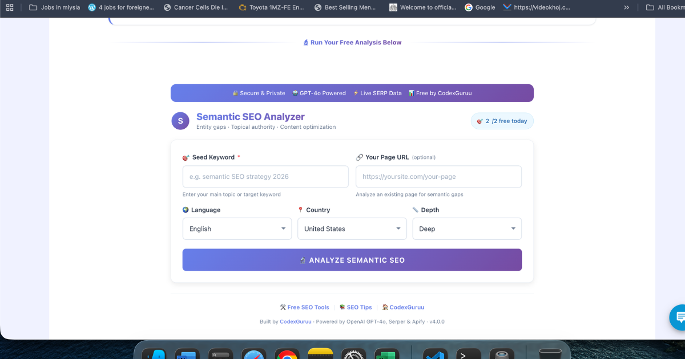Screen dimensions: 685x359
Task: Open CodexGuruu link in 'Built by' line
Action: (296, 321)
